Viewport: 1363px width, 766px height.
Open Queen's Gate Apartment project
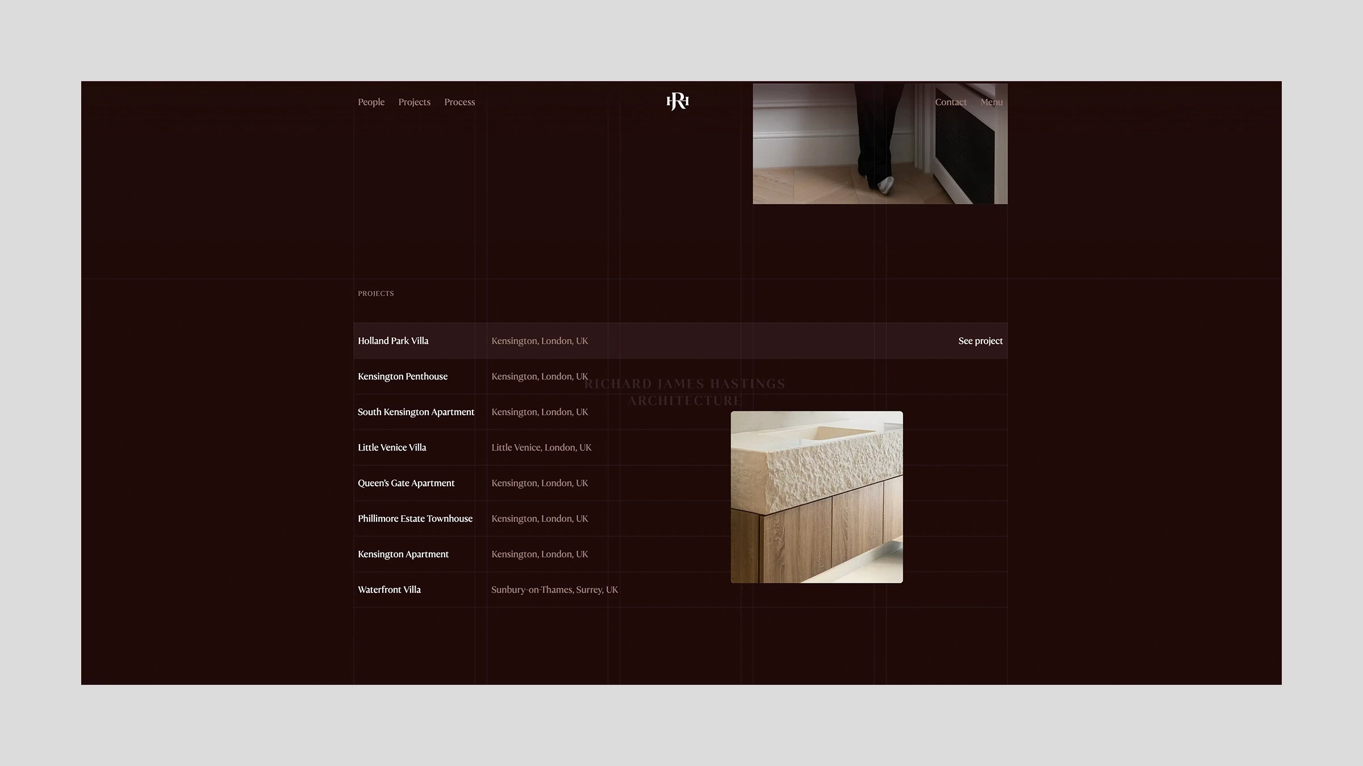coord(406,483)
